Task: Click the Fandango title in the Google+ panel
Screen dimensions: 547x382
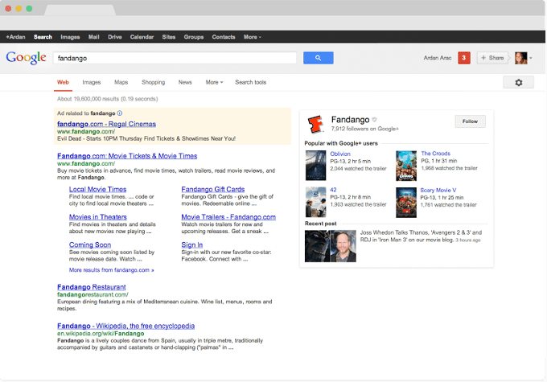Action: (x=350, y=120)
